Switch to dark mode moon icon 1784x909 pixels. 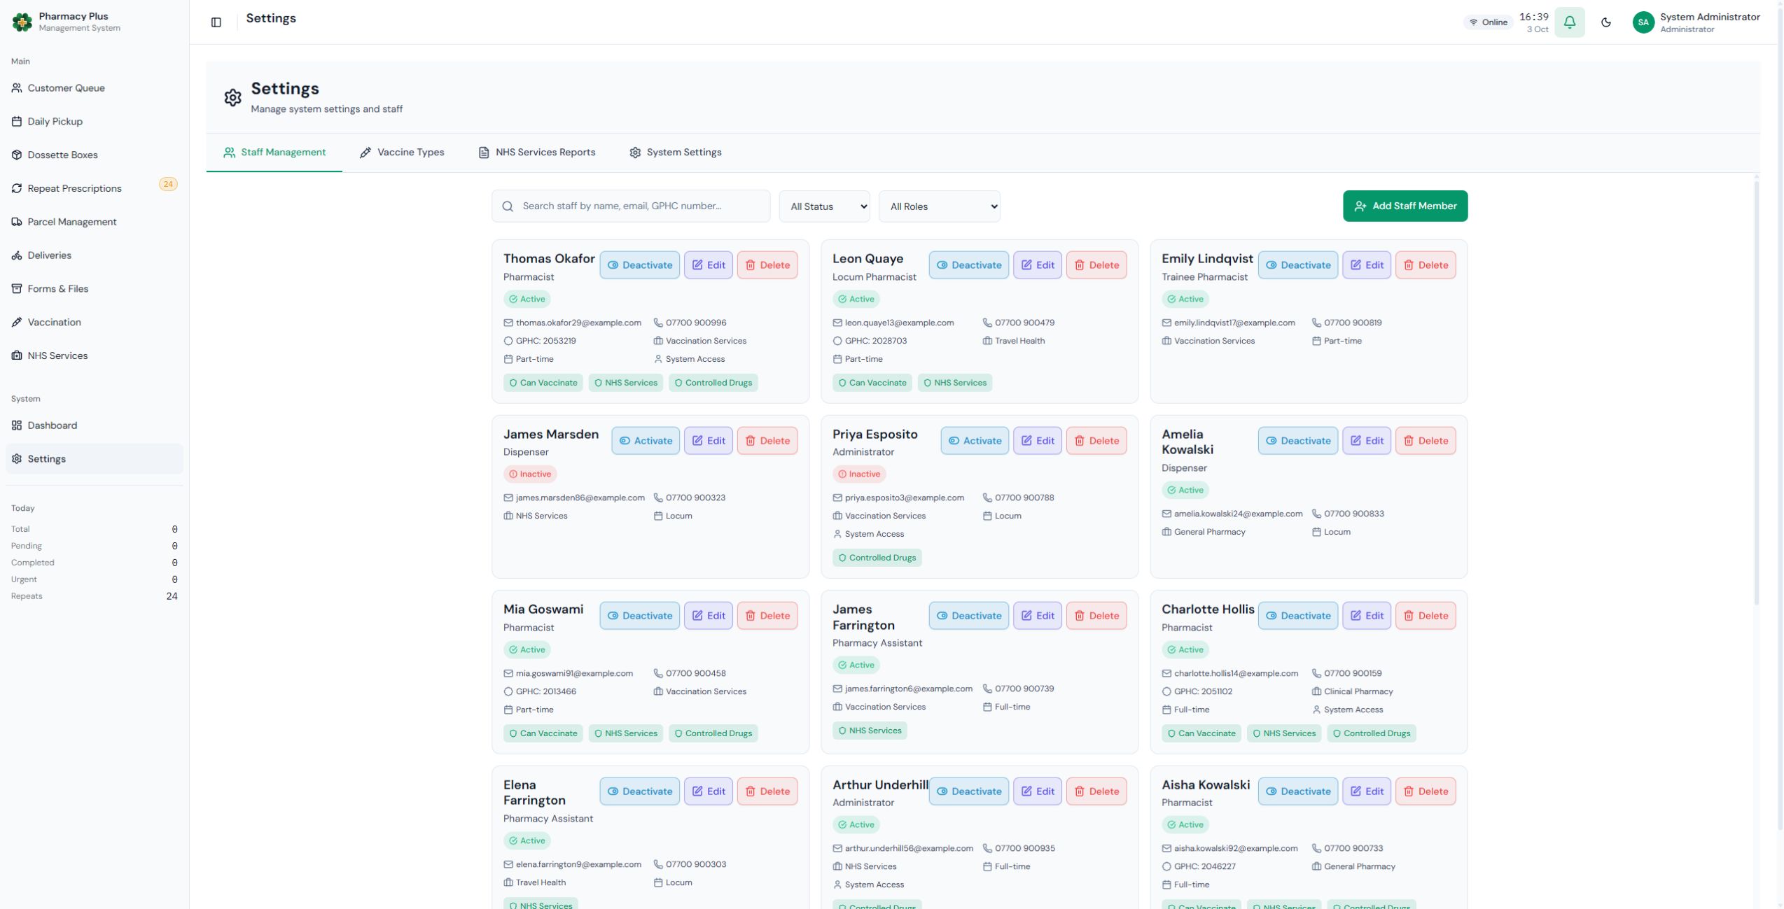point(1606,22)
